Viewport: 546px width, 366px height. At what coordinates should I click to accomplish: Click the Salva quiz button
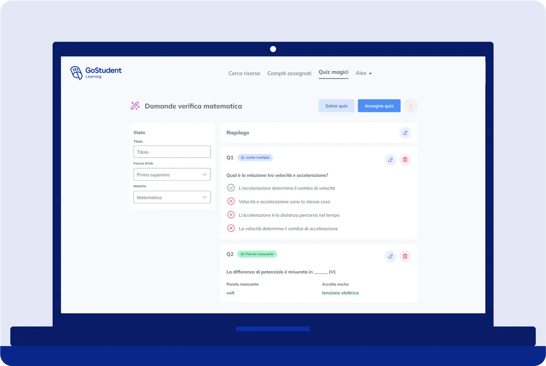[336, 106]
